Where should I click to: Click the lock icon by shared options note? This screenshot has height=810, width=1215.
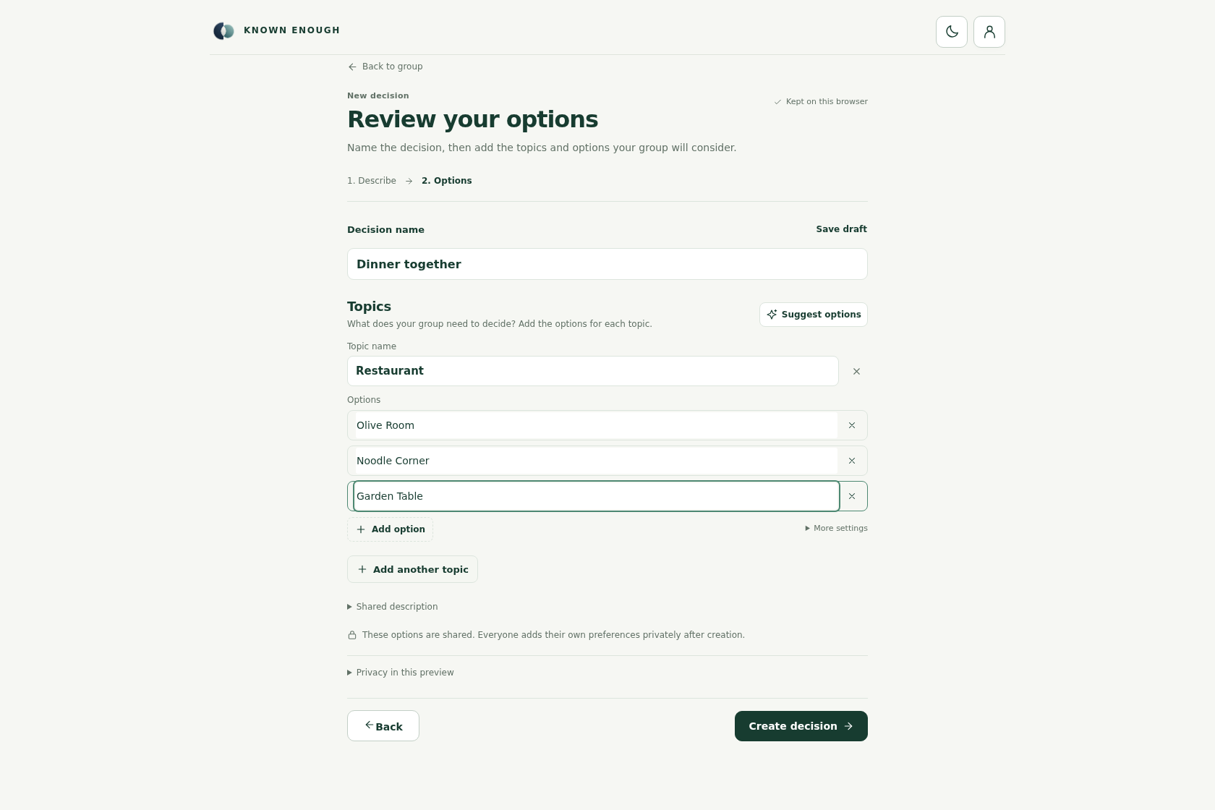click(x=352, y=635)
